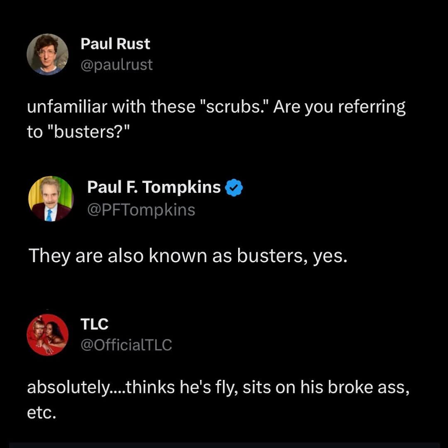Image resolution: width=448 pixels, height=448 pixels.
Task: Click the Paul F. Tompkins display name
Action: click(x=153, y=187)
